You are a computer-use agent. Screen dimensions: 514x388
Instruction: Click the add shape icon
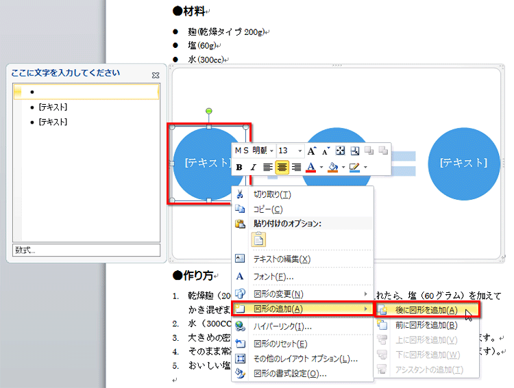pyautogui.click(x=240, y=309)
